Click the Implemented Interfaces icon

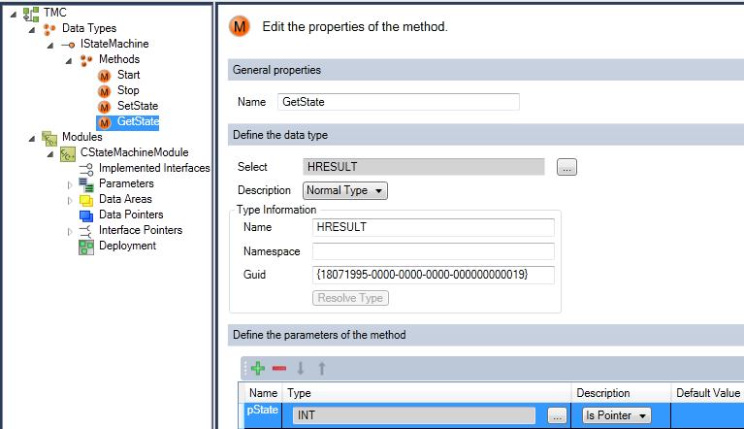pos(86,169)
